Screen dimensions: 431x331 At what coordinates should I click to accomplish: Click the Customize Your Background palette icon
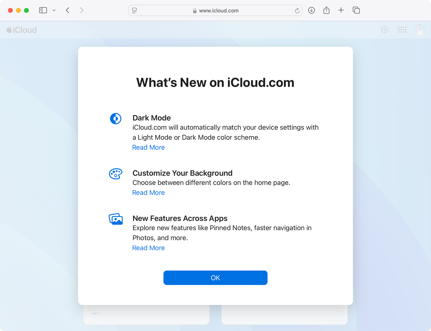(x=116, y=174)
